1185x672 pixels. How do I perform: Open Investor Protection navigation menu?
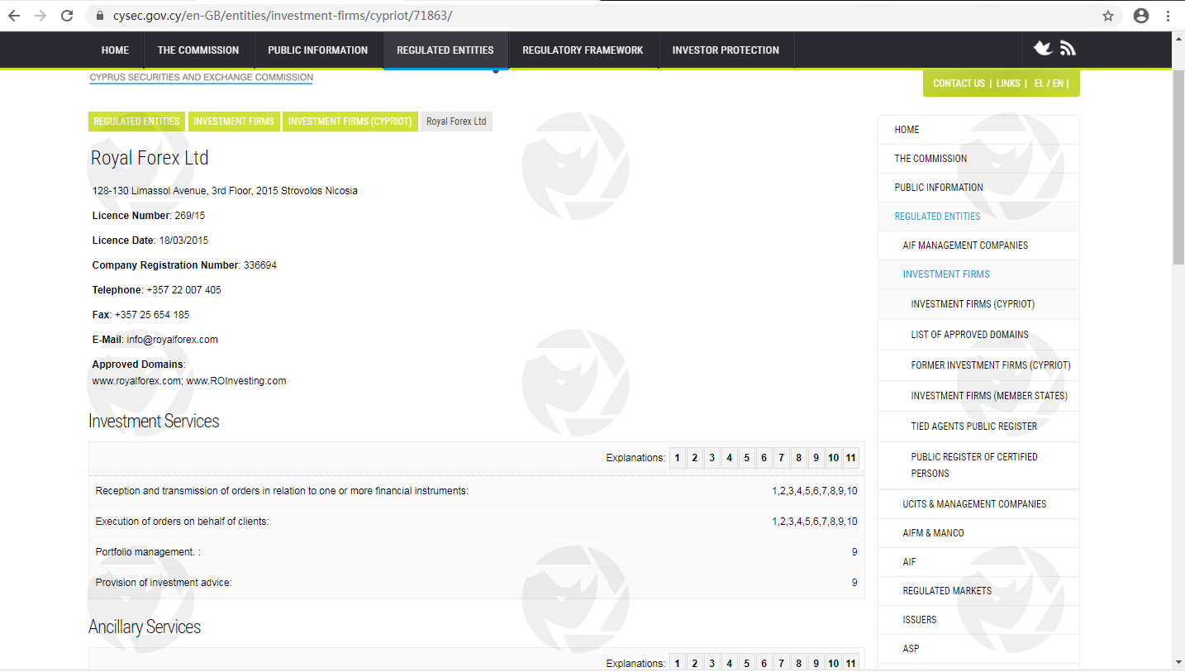(x=726, y=50)
